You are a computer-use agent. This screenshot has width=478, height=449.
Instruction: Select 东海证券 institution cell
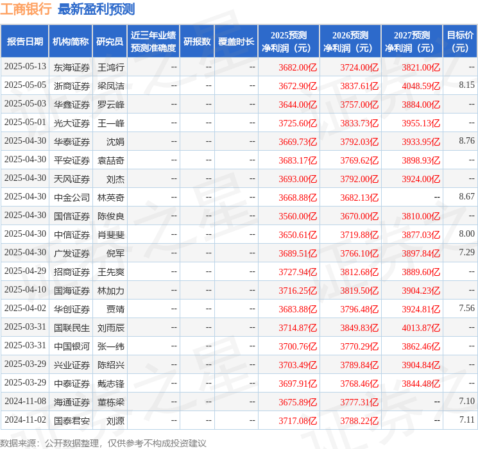click(72, 67)
